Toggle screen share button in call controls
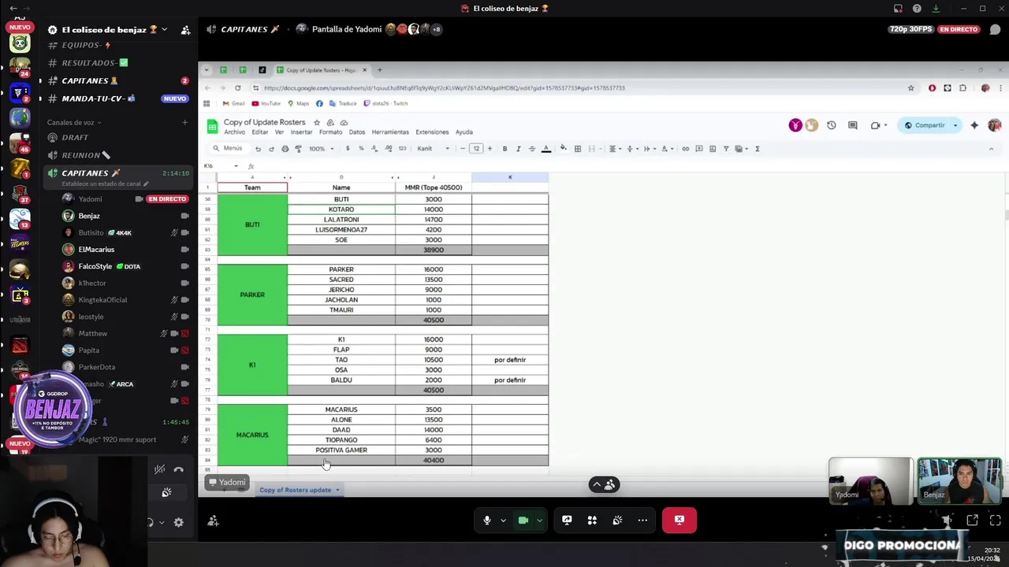 567,520
